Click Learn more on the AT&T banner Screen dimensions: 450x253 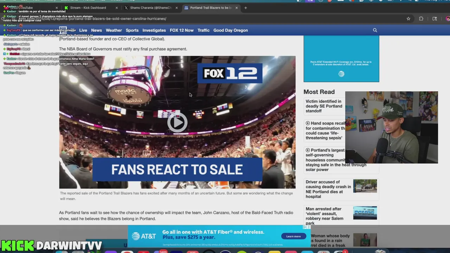[x=293, y=236]
